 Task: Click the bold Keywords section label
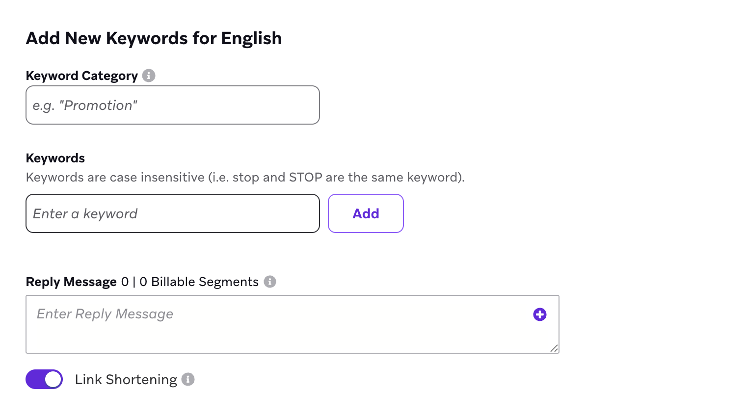click(55, 158)
